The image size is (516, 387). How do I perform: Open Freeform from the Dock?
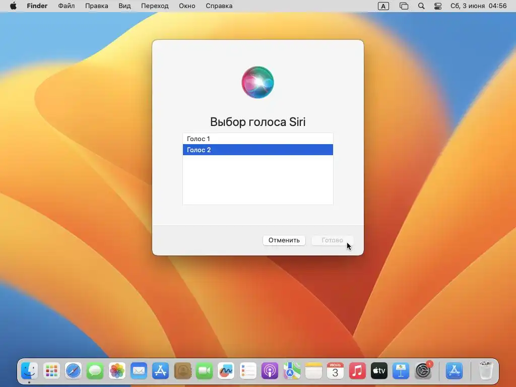(x=226, y=371)
